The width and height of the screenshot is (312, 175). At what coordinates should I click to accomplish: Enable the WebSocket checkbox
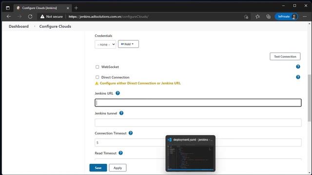(x=97, y=67)
